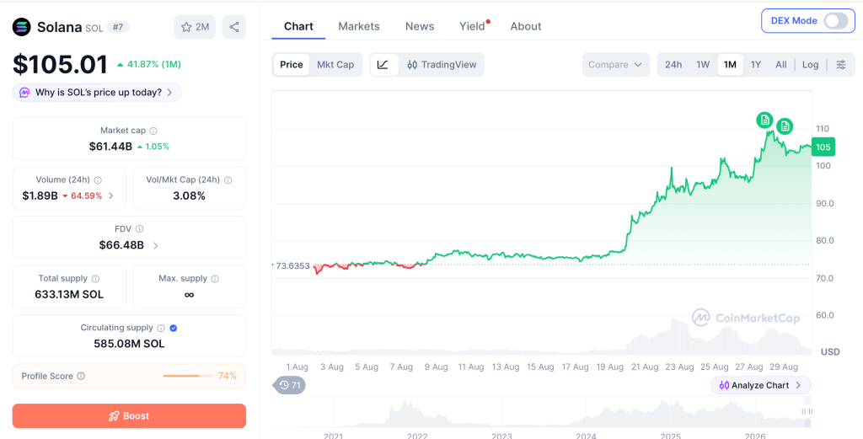Select 1W time range
The height and width of the screenshot is (439, 863).
[703, 64]
